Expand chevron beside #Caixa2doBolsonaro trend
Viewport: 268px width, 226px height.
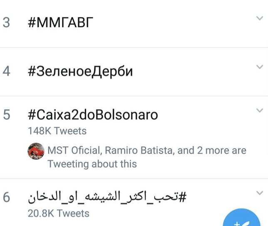point(260,110)
